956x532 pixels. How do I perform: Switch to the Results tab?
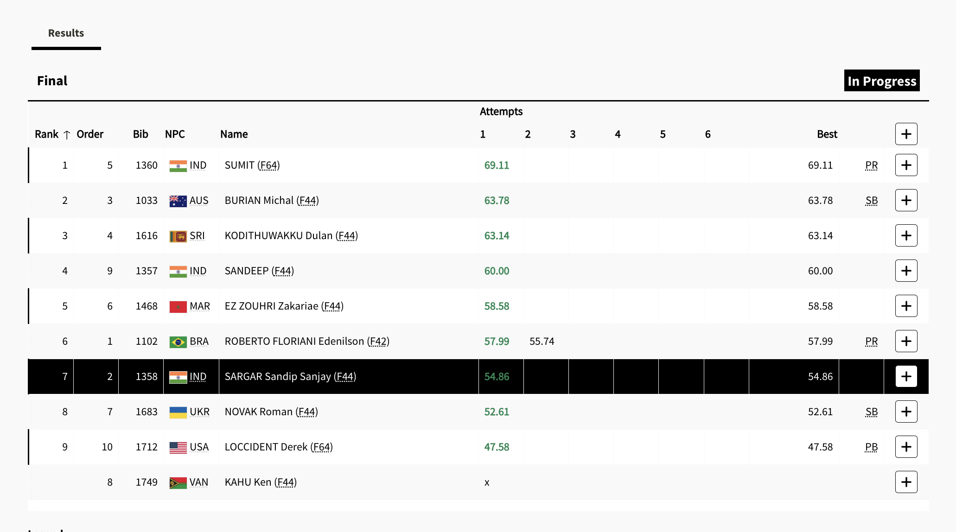tap(66, 33)
